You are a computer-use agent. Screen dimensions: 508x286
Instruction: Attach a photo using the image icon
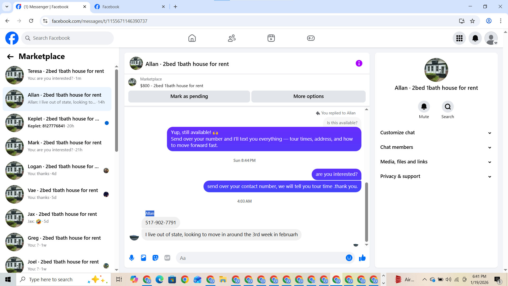coord(143,258)
